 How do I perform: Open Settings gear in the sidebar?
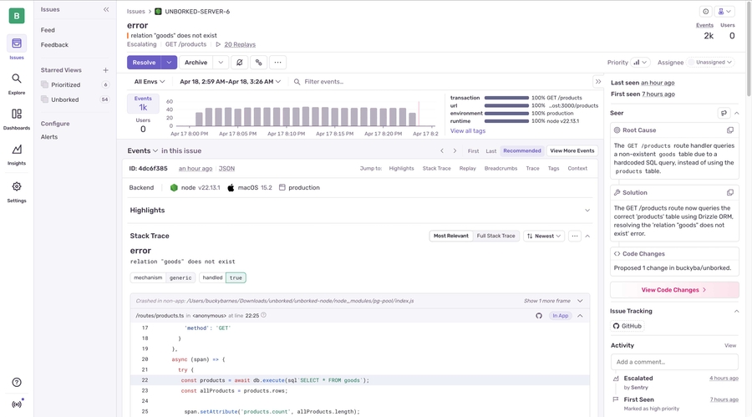coord(17,191)
